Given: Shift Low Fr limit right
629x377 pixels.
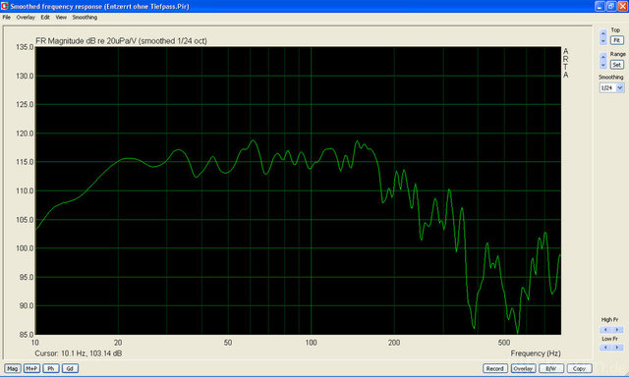Looking at the screenshot, I should (x=617, y=348).
